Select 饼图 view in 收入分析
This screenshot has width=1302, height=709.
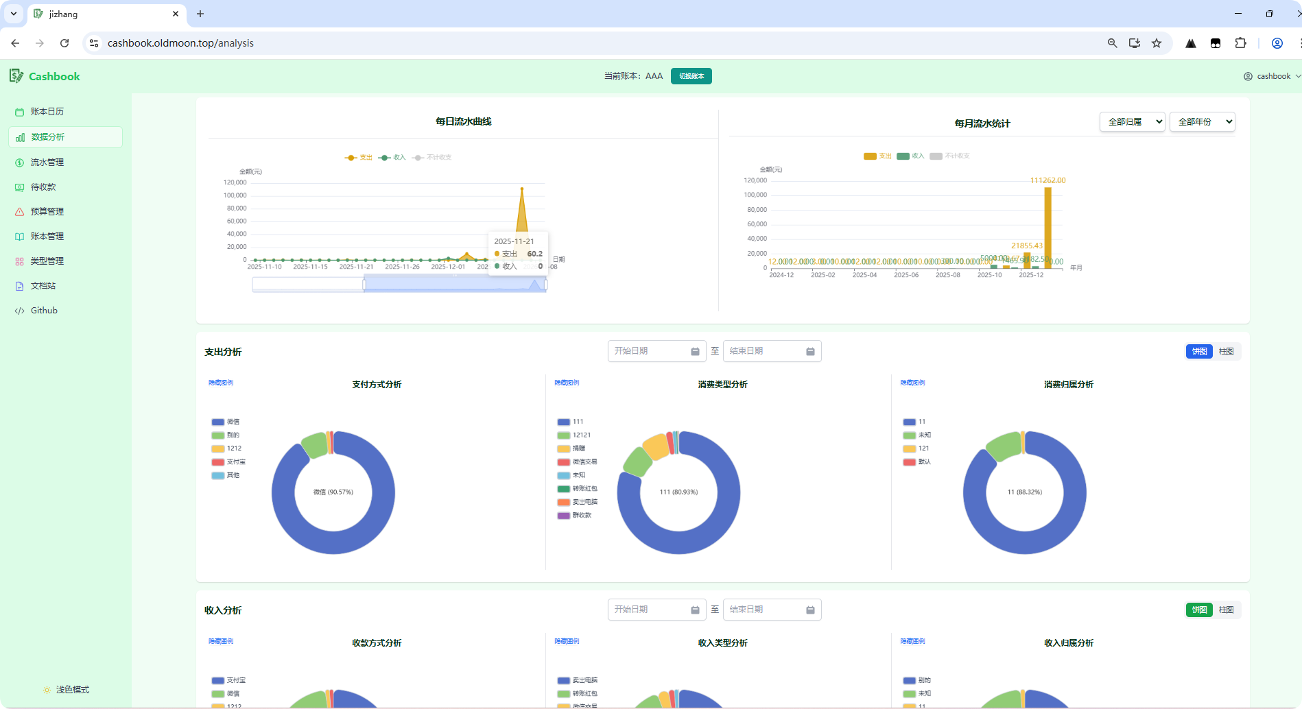tap(1199, 610)
